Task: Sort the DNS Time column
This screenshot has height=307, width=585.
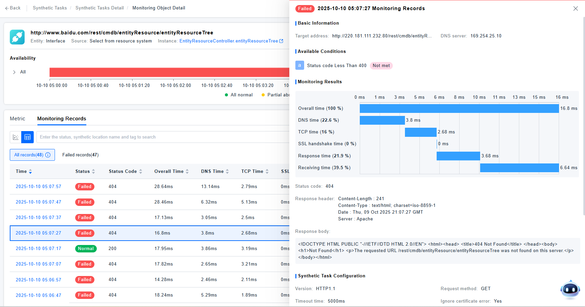Action: [227, 172]
